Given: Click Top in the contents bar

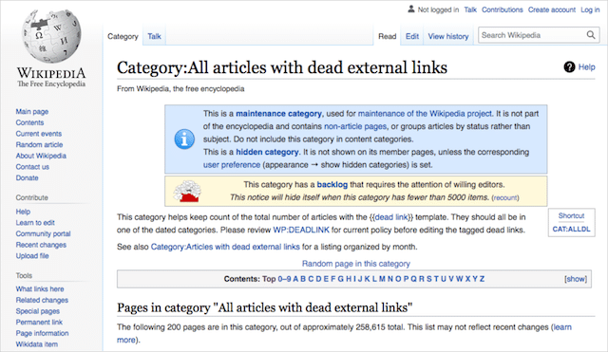Looking at the screenshot, I should point(269,279).
